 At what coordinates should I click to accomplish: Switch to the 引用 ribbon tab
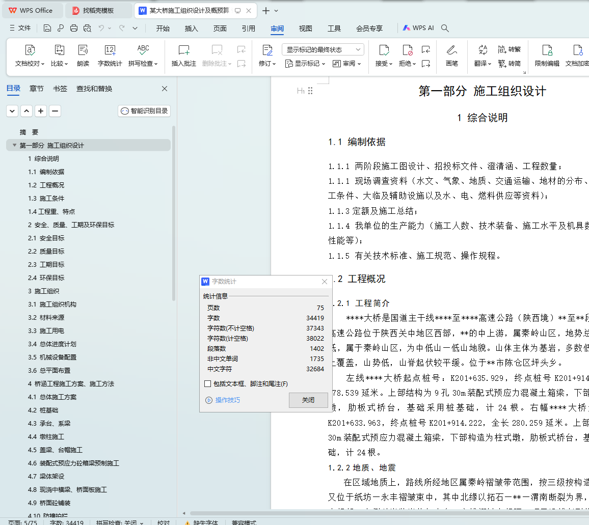248,29
